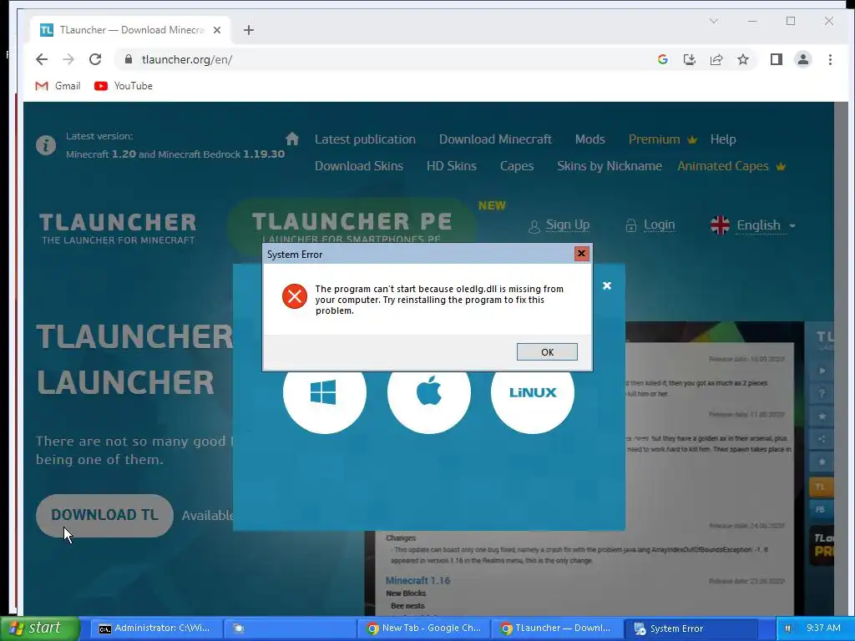This screenshot has width=855, height=641.
Task: Open Skins by Nickname page
Action: [609, 166]
